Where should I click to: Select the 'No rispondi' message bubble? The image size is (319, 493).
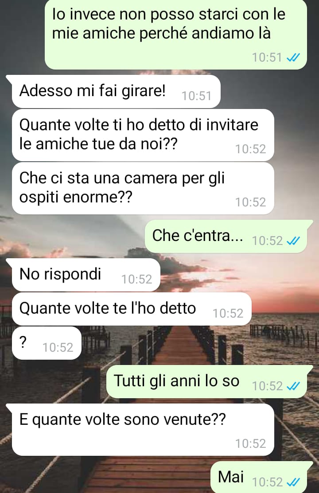coord(86,275)
